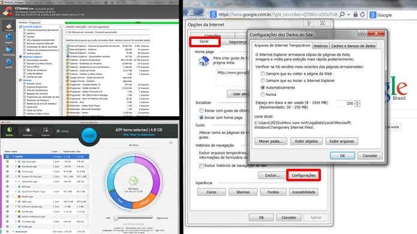Switch to the Histórico tab in site data dialog
Screen dimensions: 417x234
[320, 46]
